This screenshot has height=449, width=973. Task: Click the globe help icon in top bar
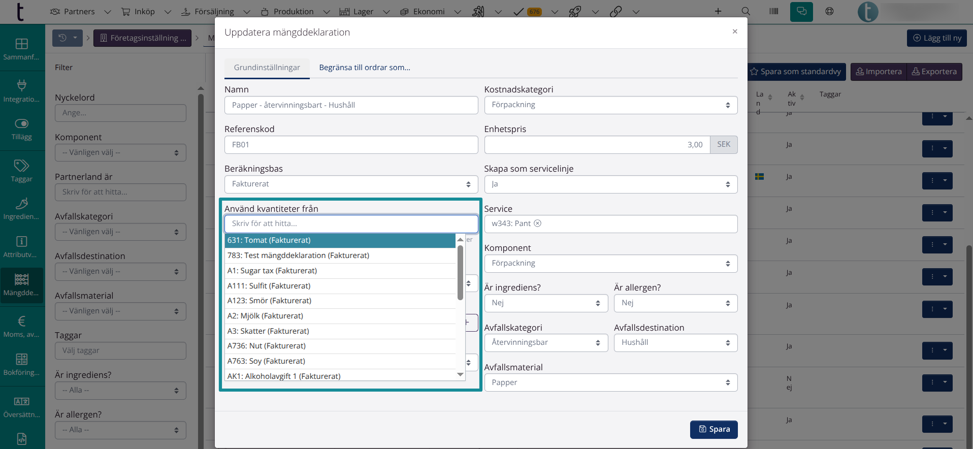pyautogui.click(x=829, y=11)
